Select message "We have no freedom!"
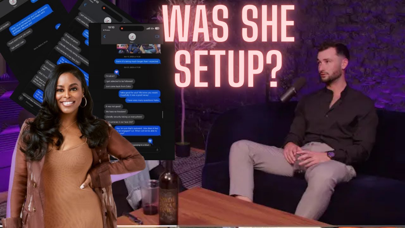The width and height of the screenshot is (405, 228). click(116, 112)
